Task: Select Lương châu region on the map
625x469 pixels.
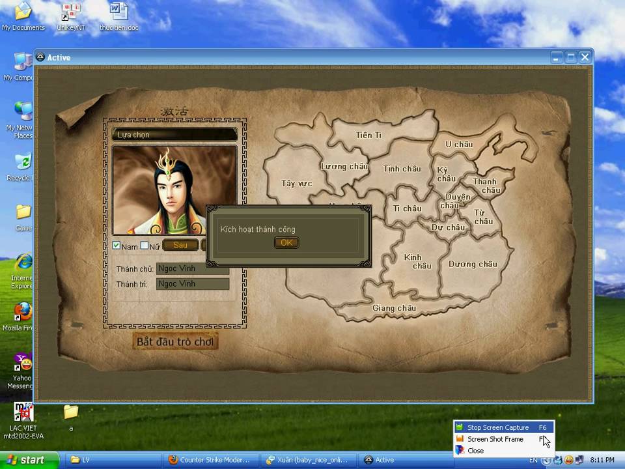Action: [x=344, y=166]
